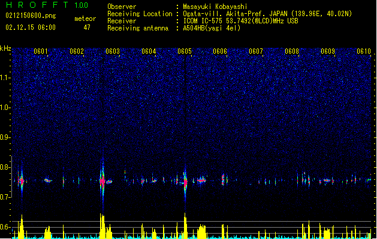Image resolution: width=377 pixels, height=239 pixels.
Task: Click the 'Receiving antenna' field label
Action: [138, 28]
